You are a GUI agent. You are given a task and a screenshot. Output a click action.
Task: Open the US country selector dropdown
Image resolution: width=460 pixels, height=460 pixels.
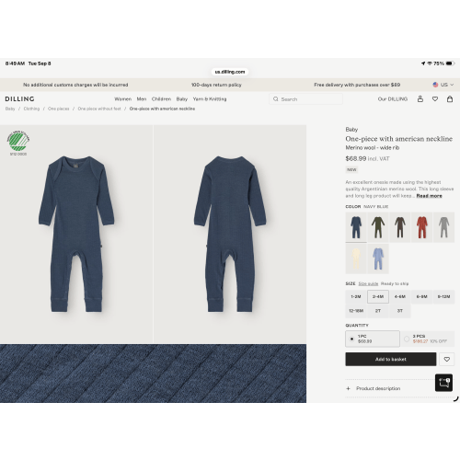(443, 85)
